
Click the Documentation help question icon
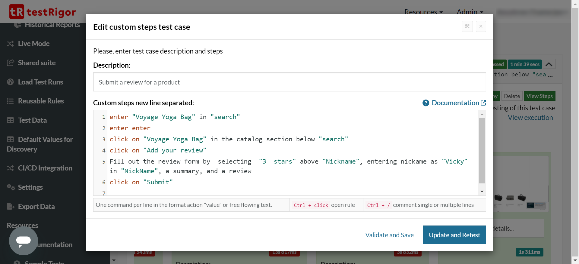pos(426,103)
